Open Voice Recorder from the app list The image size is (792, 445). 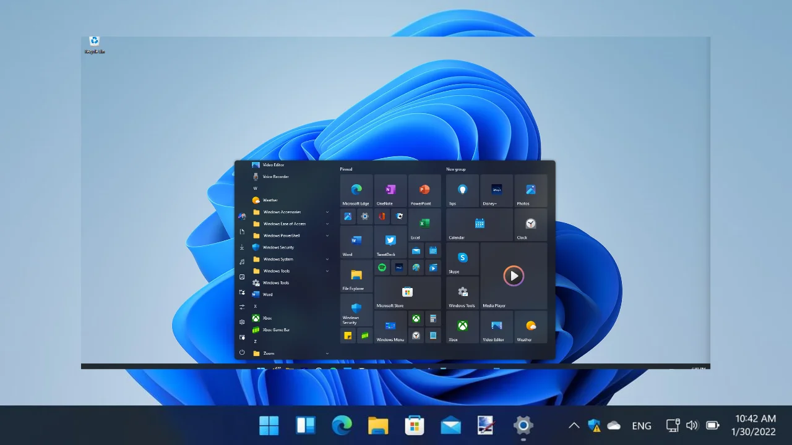pos(291,177)
